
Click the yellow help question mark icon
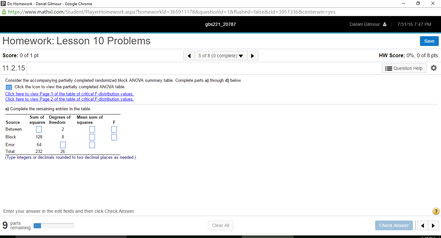point(436,211)
